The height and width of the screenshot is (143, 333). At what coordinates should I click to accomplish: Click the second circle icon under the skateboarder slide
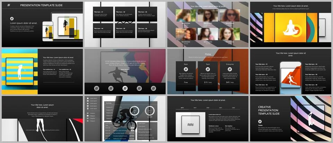pyautogui.click(x=111, y=88)
